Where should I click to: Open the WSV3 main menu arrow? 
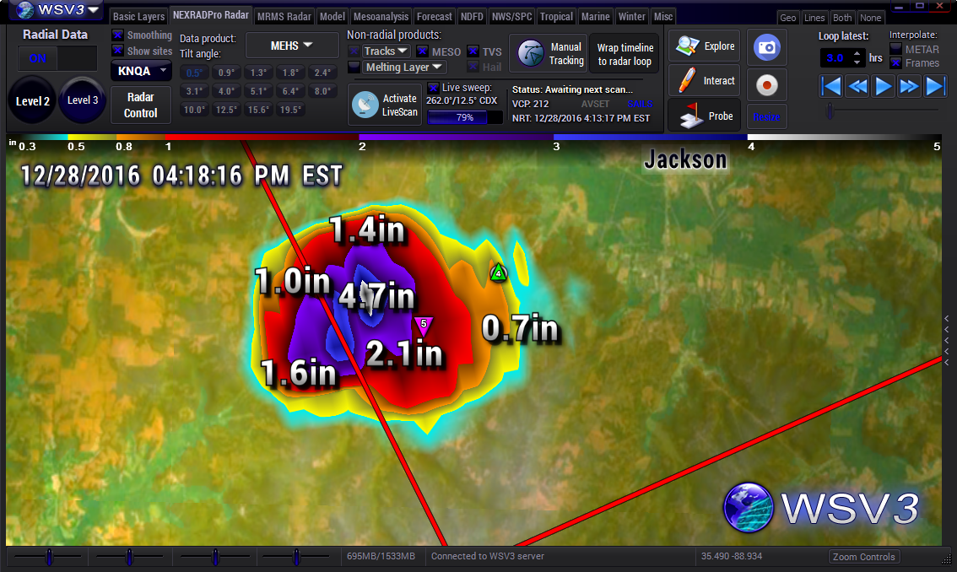pyautogui.click(x=93, y=10)
